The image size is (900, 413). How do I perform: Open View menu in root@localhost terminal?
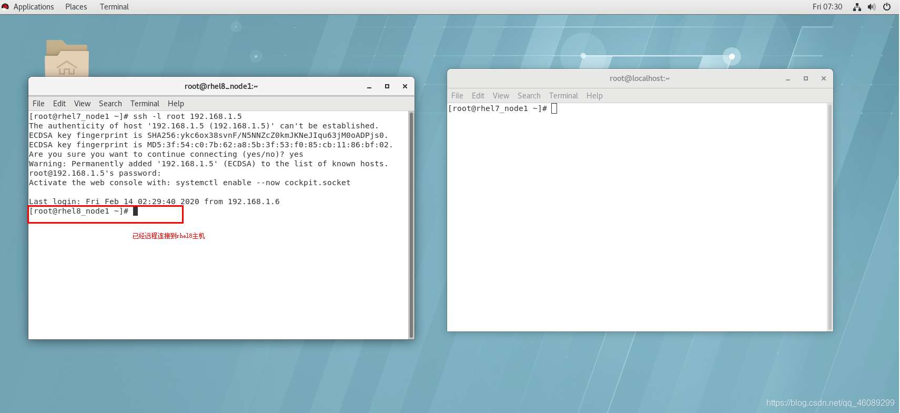tap(501, 96)
